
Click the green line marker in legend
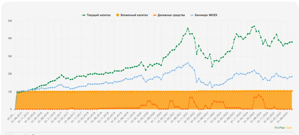[x=84, y=15]
